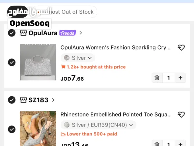Open OpulAura Women's Fashion Sparkling product title
The height and width of the screenshot is (146, 194).
coord(115,47)
